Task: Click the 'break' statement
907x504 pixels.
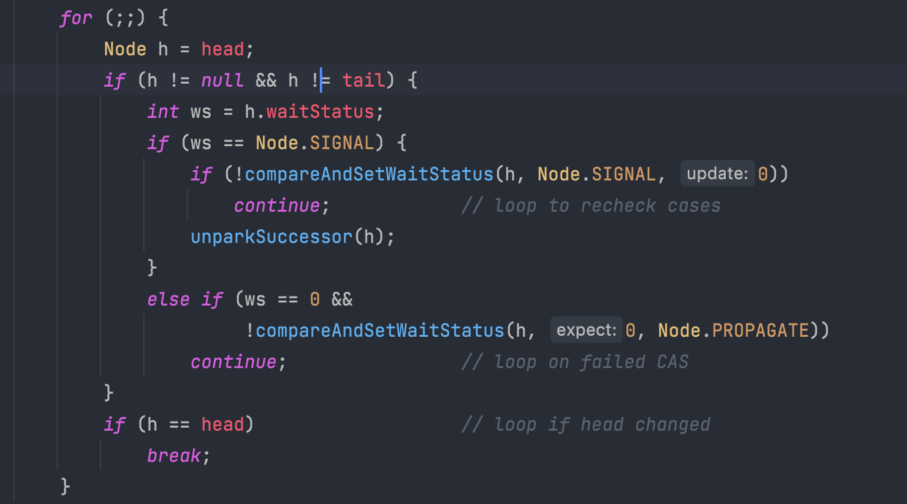Action: pyautogui.click(x=174, y=456)
